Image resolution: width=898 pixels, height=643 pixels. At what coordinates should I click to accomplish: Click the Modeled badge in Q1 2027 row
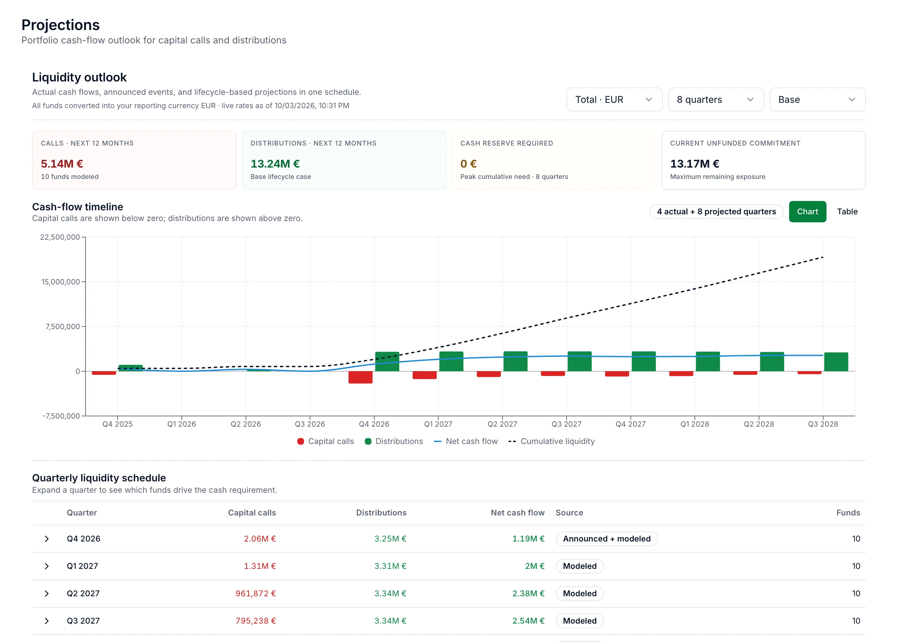580,566
